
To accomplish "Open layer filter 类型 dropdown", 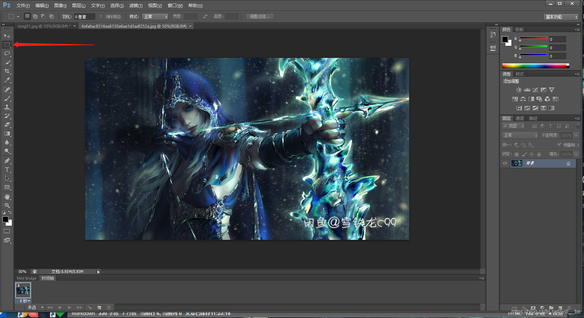I will (513, 126).
